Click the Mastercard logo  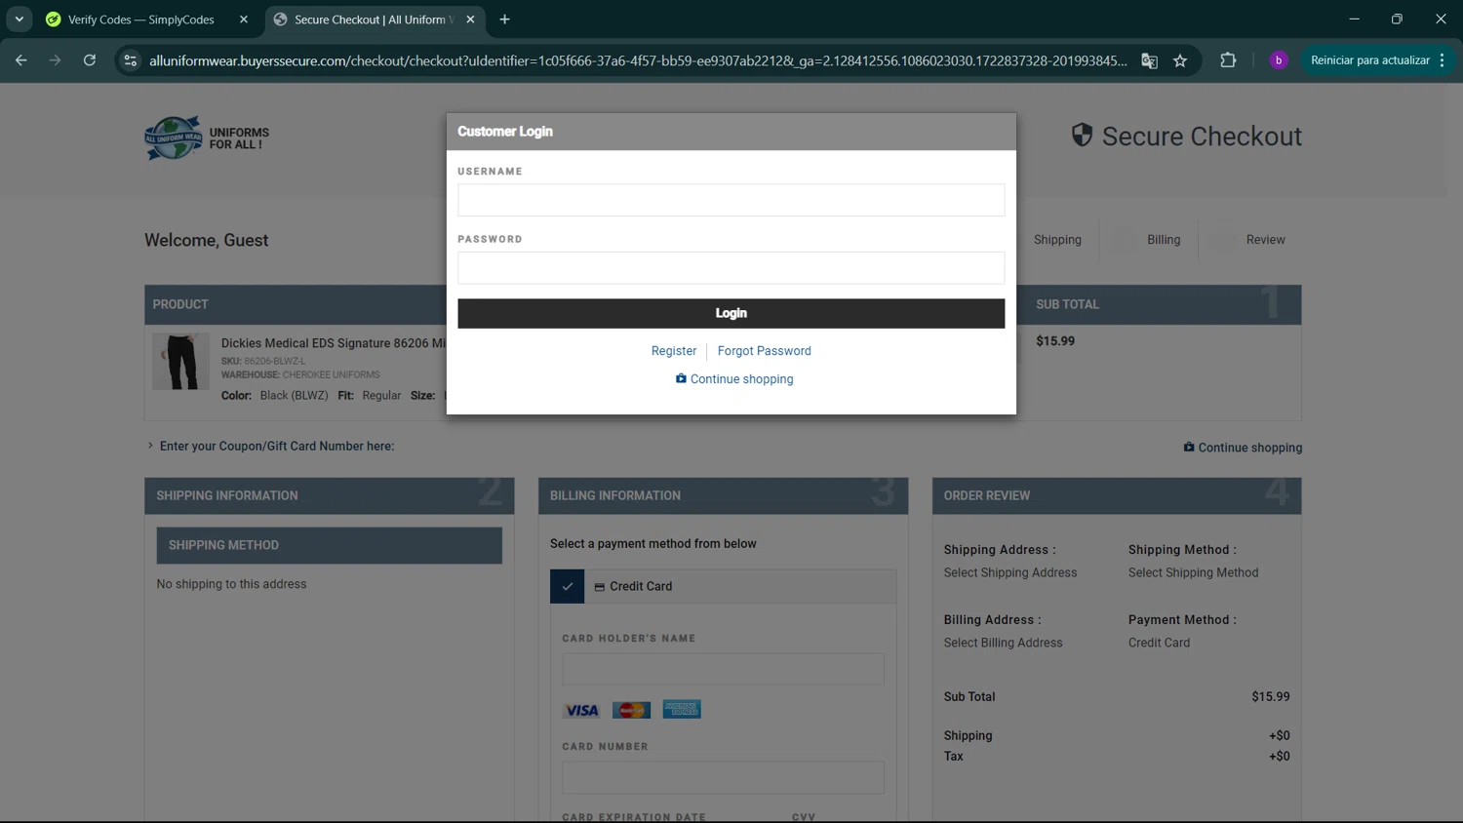631,710
